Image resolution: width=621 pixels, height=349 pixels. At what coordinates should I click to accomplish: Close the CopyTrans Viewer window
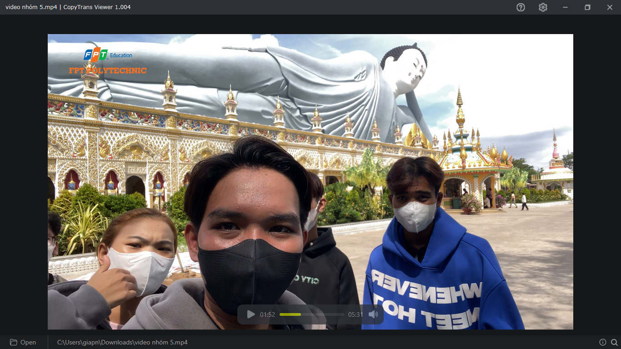610,7
